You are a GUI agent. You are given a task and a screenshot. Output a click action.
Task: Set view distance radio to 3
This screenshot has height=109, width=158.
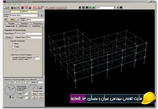click(x=20, y=82)
